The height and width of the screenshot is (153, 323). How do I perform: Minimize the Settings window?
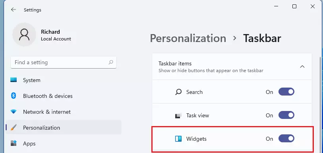click(x=276, y=6)
